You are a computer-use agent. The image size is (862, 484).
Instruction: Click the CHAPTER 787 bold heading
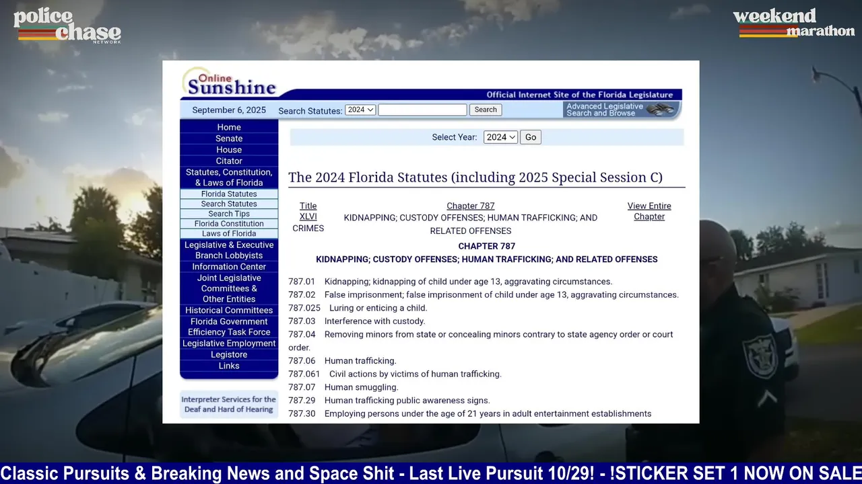(487, 246)
